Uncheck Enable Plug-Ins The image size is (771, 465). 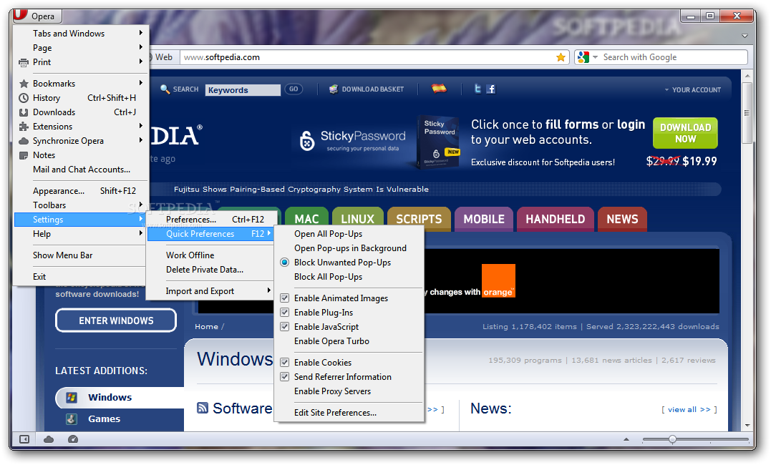[x=284, y=312]
